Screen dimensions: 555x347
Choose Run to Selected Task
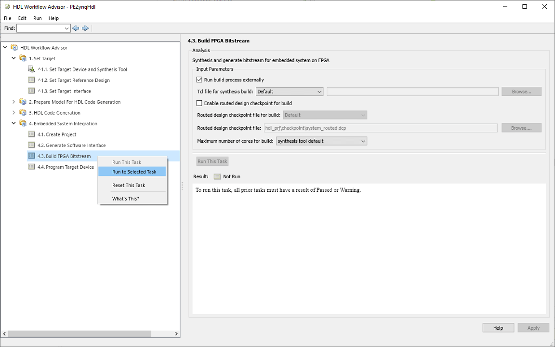click(x=134, y=172)
